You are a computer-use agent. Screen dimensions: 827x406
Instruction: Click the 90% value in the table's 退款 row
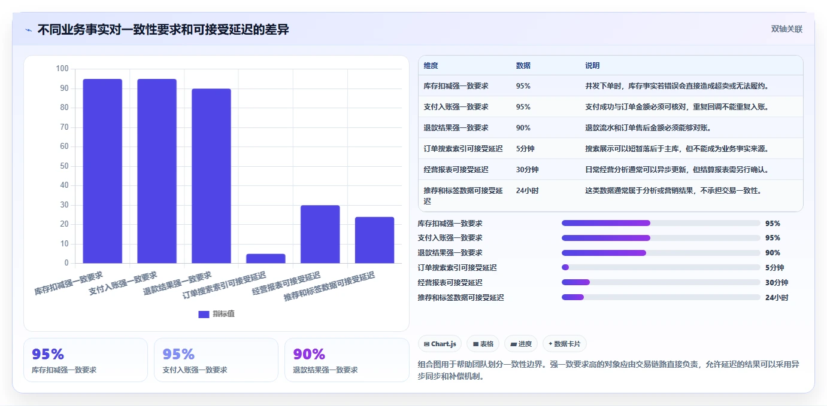point(523,128)
